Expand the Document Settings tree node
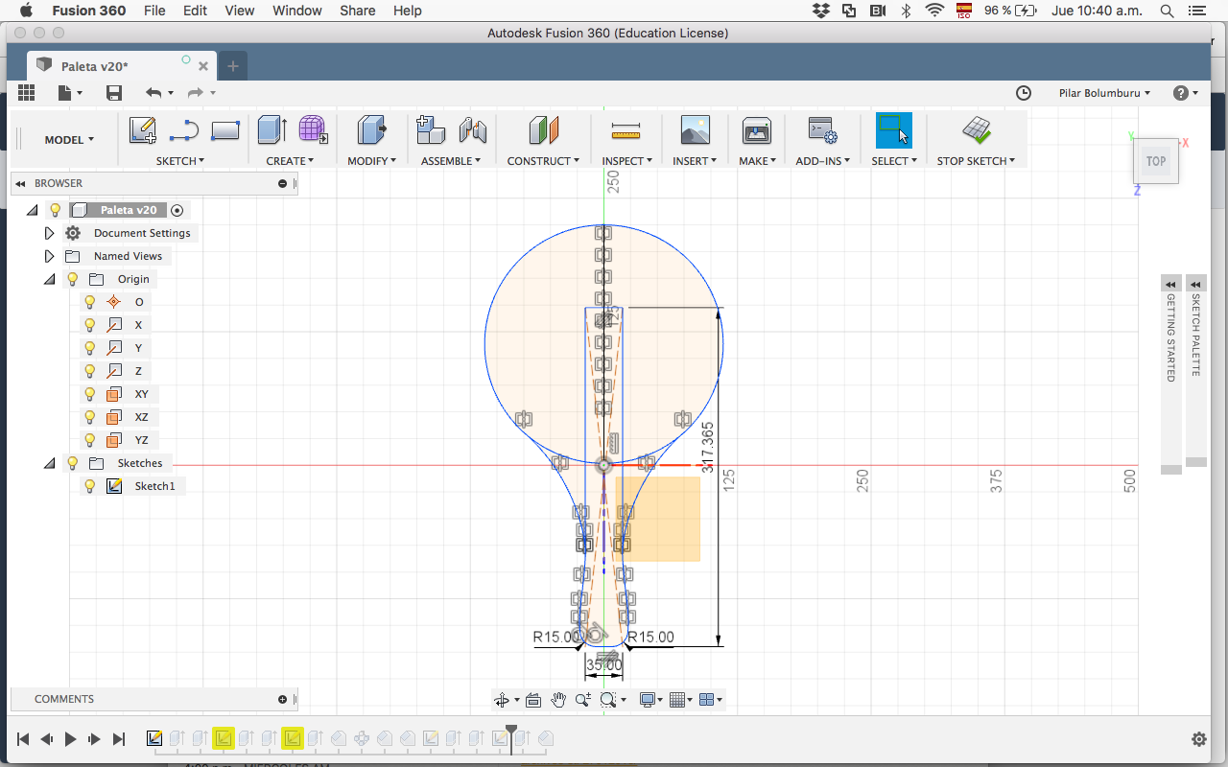Viewport: 1228px width, 767px height. [50, 233]
